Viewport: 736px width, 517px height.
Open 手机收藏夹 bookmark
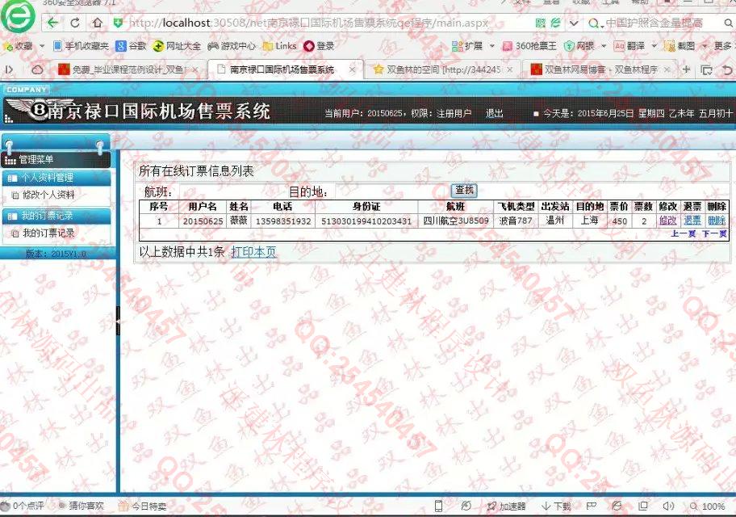(x=81, y=46)
